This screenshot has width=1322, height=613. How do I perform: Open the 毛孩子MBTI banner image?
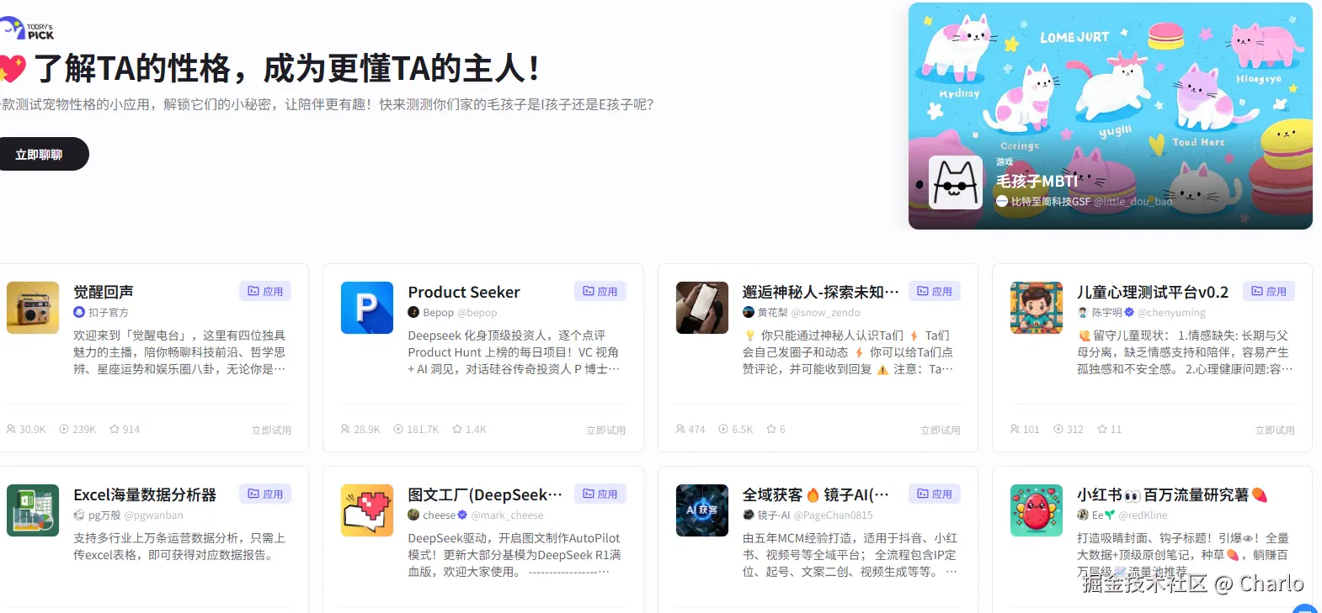click(1110, 116)
